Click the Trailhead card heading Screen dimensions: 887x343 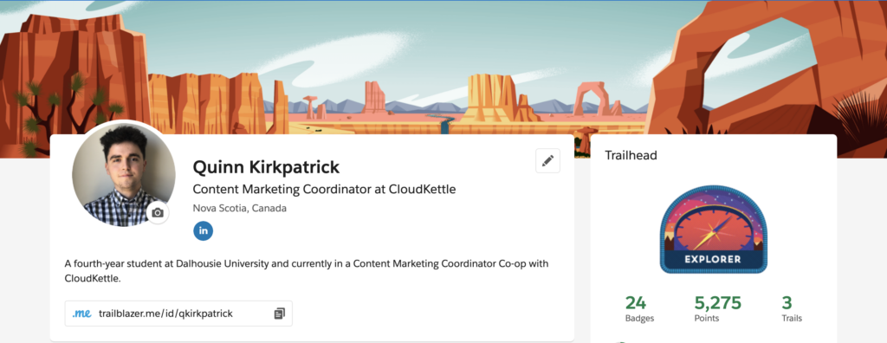pyautogui.click(x=631, y=155)
